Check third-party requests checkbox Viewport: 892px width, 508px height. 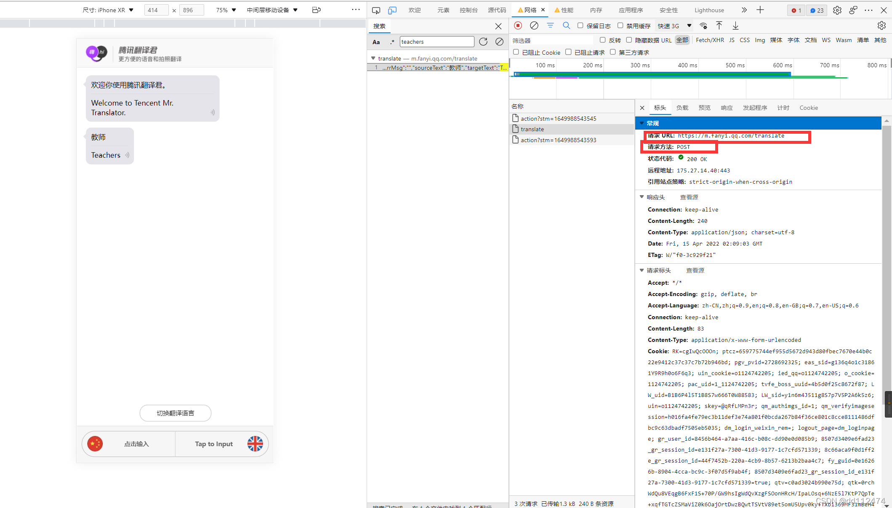[x=613, y=52]
